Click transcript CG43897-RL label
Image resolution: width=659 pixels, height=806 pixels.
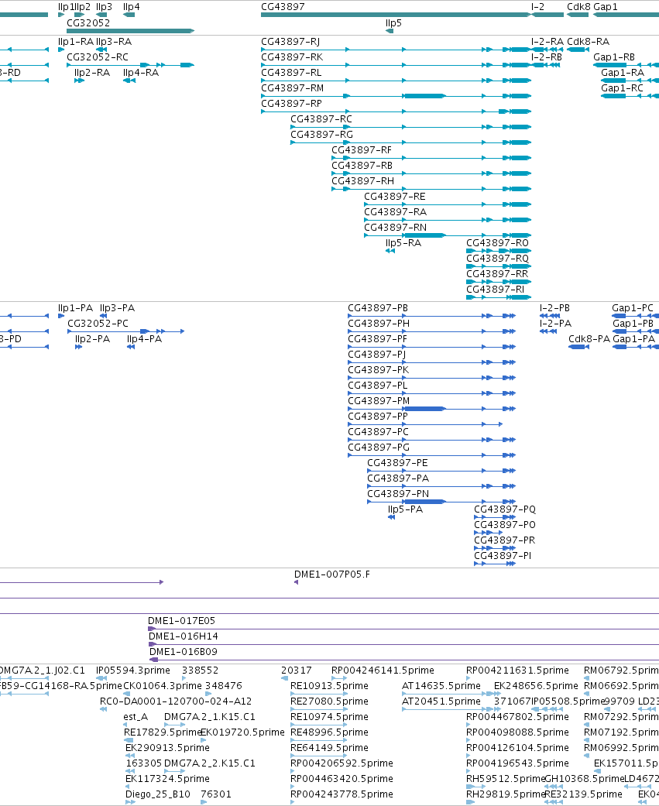click(291, 73)
